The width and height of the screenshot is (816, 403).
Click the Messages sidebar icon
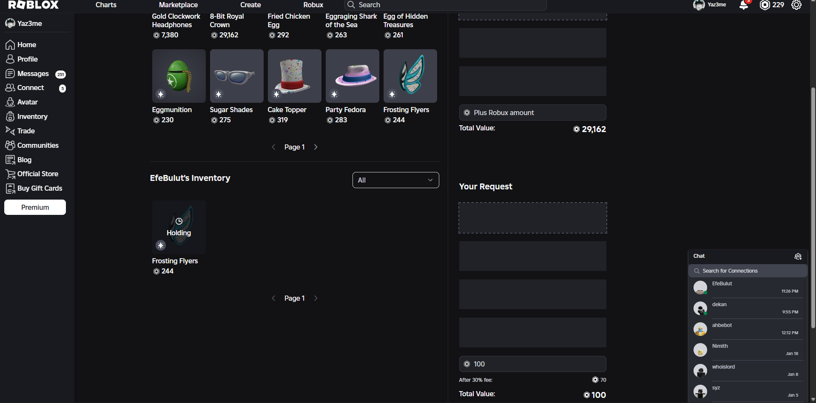click(x=10, y=73)
